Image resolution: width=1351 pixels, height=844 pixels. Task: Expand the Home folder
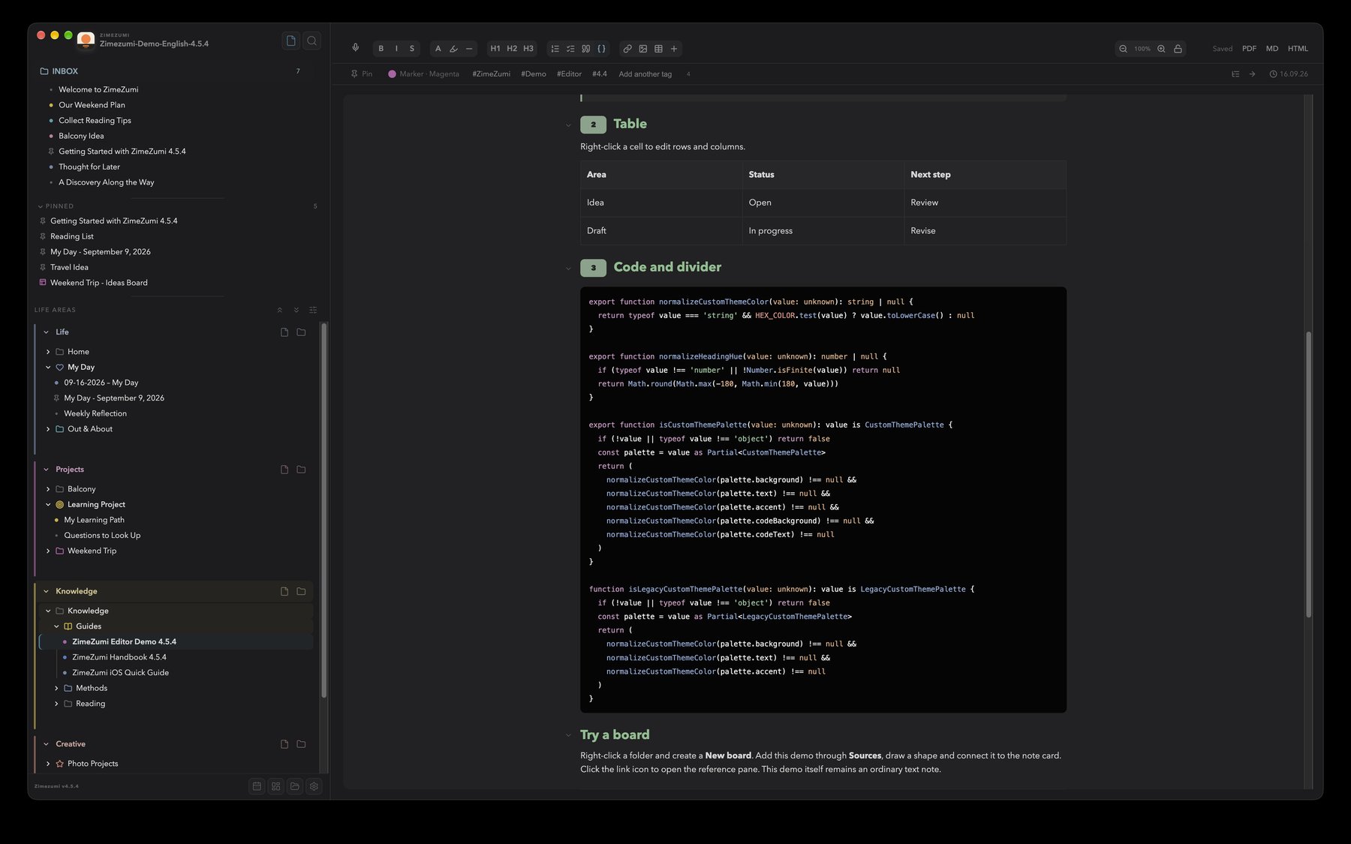[48, 352]
